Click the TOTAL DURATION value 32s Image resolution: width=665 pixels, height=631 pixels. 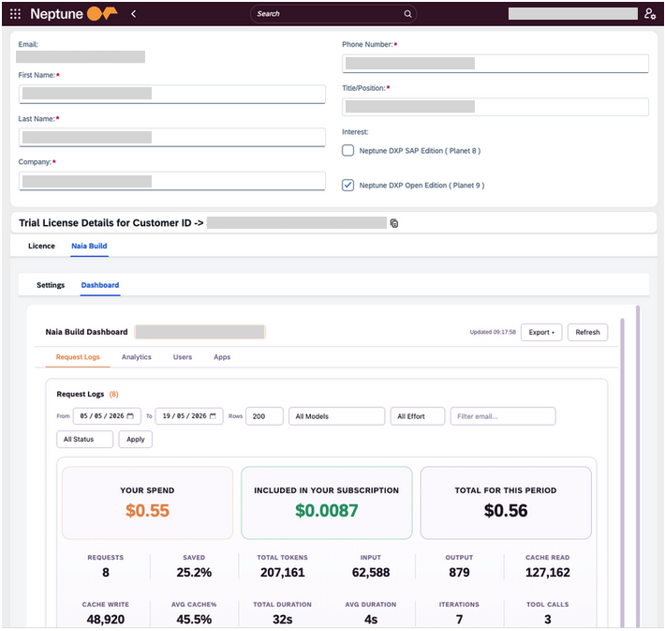(283, 620)
